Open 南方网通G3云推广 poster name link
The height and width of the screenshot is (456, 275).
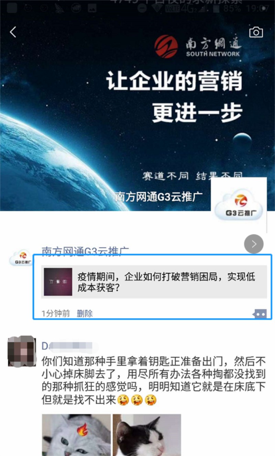[85, 252]
